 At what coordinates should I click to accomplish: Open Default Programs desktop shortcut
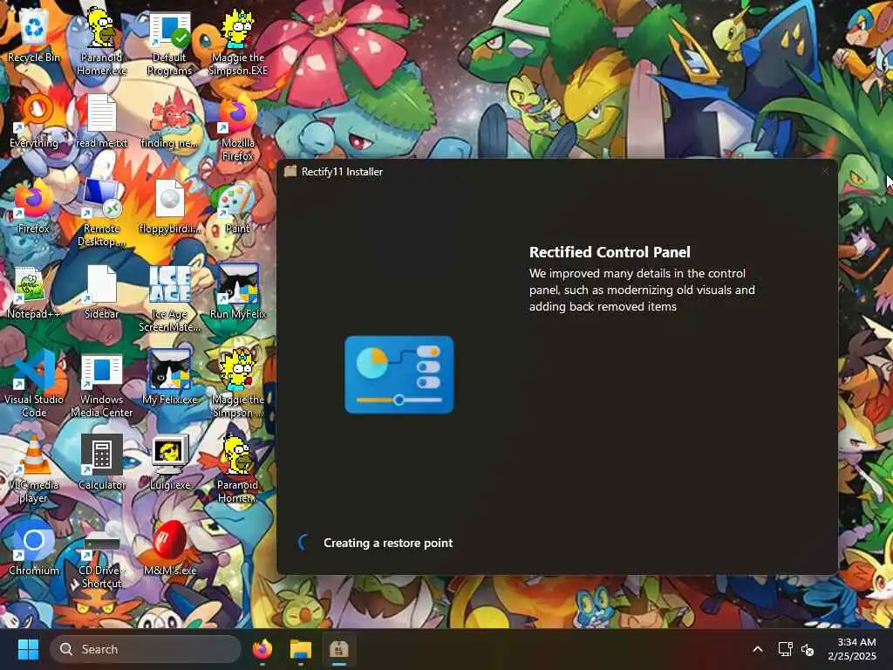click(170, 42)
